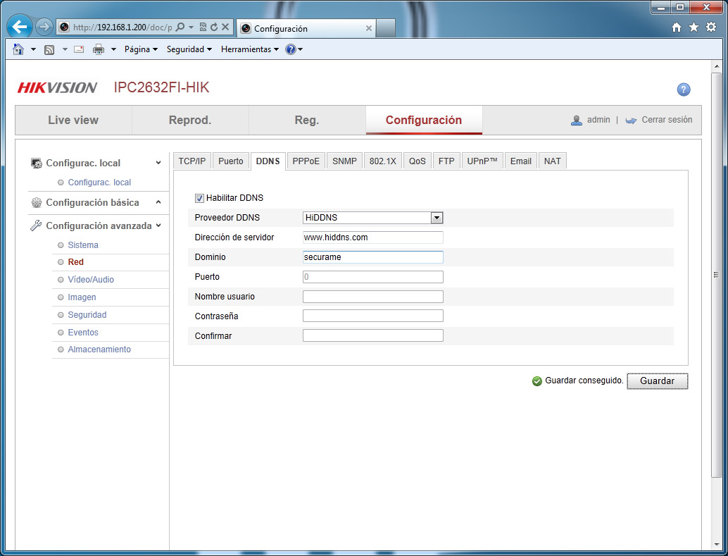Viewport: 728px width, 556px height.
Task: Click the Guardar button
Action: pos(657,381)
